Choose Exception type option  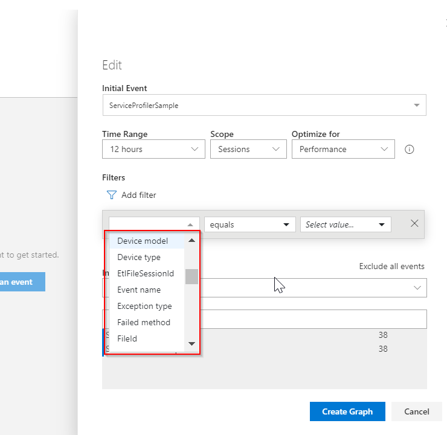(144, 306)
